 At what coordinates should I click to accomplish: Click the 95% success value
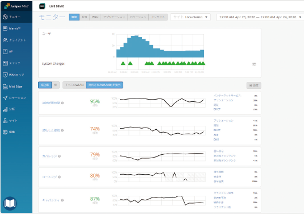tap(95, 101)
